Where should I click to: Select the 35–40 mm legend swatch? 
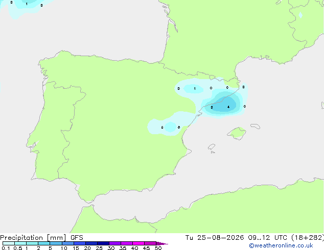[127, 243]
